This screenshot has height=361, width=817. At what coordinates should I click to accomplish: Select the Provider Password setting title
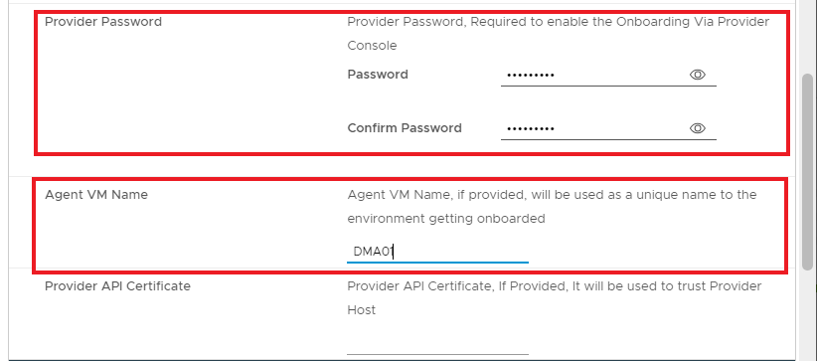point(103,22)
